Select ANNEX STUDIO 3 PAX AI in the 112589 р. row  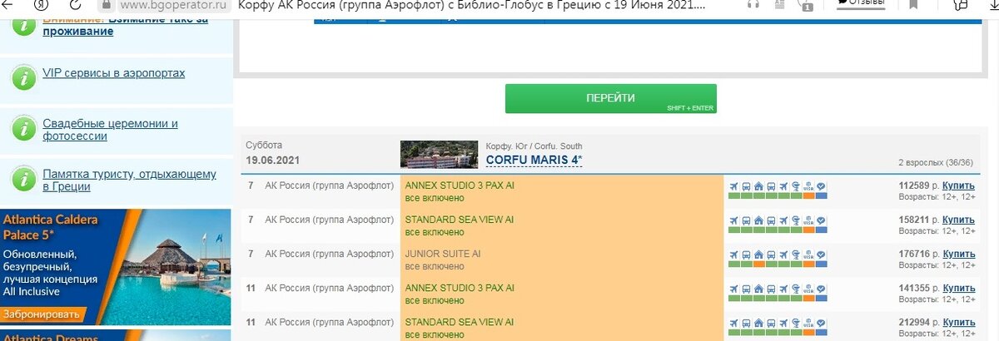(460, 185)
